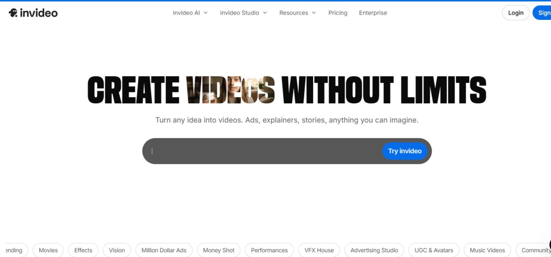The height and width of the screenshot is (257, 551).
Task: Click the Try invideo button
Action: pos(405,151)
